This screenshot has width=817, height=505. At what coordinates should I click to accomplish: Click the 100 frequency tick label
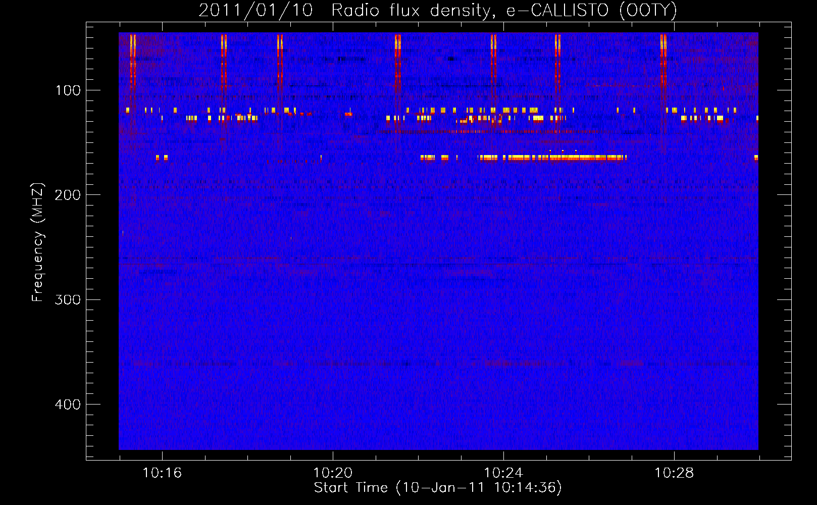point(68,90)
